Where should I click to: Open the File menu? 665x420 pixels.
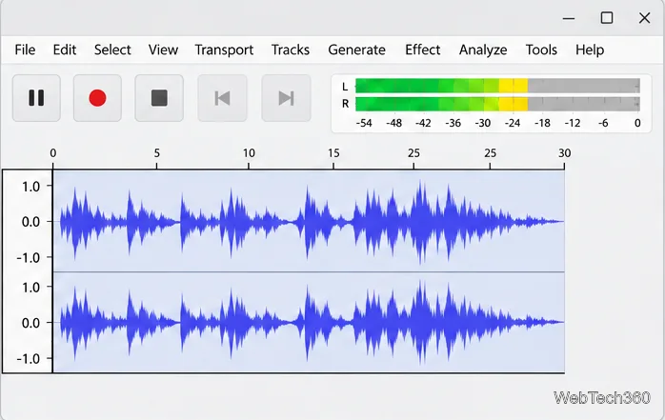(25, 50)
